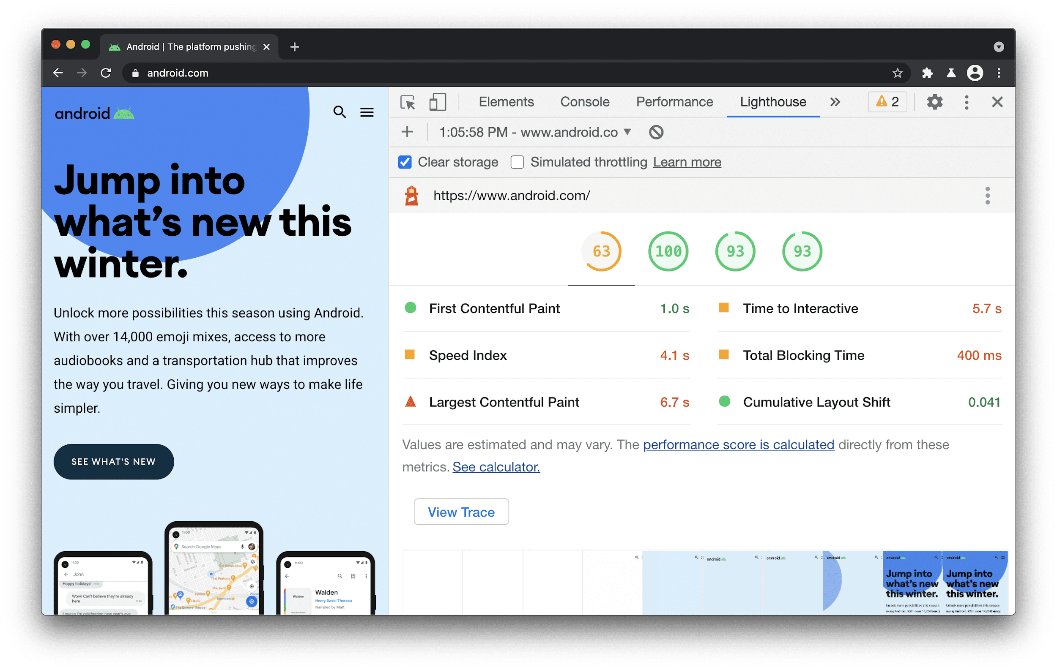Click the device toggle responsive icon
Image resolution: width=1057 pixels, height=670 pixels.
point(436,102)
